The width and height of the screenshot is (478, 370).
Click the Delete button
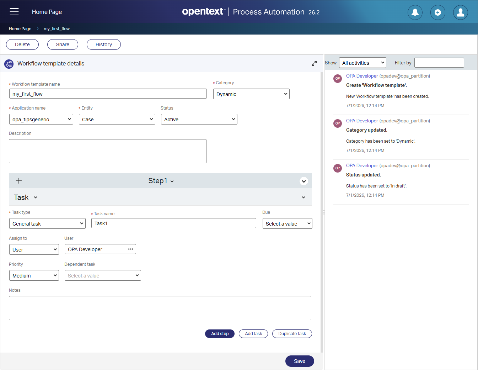(22, 44)
